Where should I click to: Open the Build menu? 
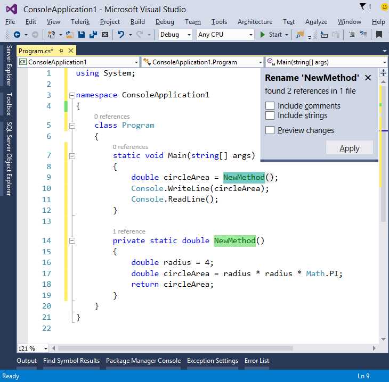tap(137, 22)
